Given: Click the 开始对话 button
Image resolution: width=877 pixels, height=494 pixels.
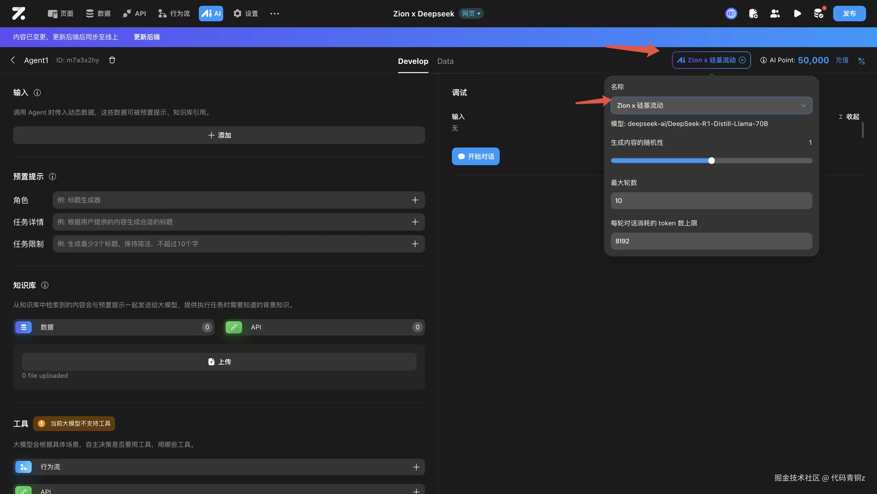Looking at the screenshot, I should tap(476, 156).
